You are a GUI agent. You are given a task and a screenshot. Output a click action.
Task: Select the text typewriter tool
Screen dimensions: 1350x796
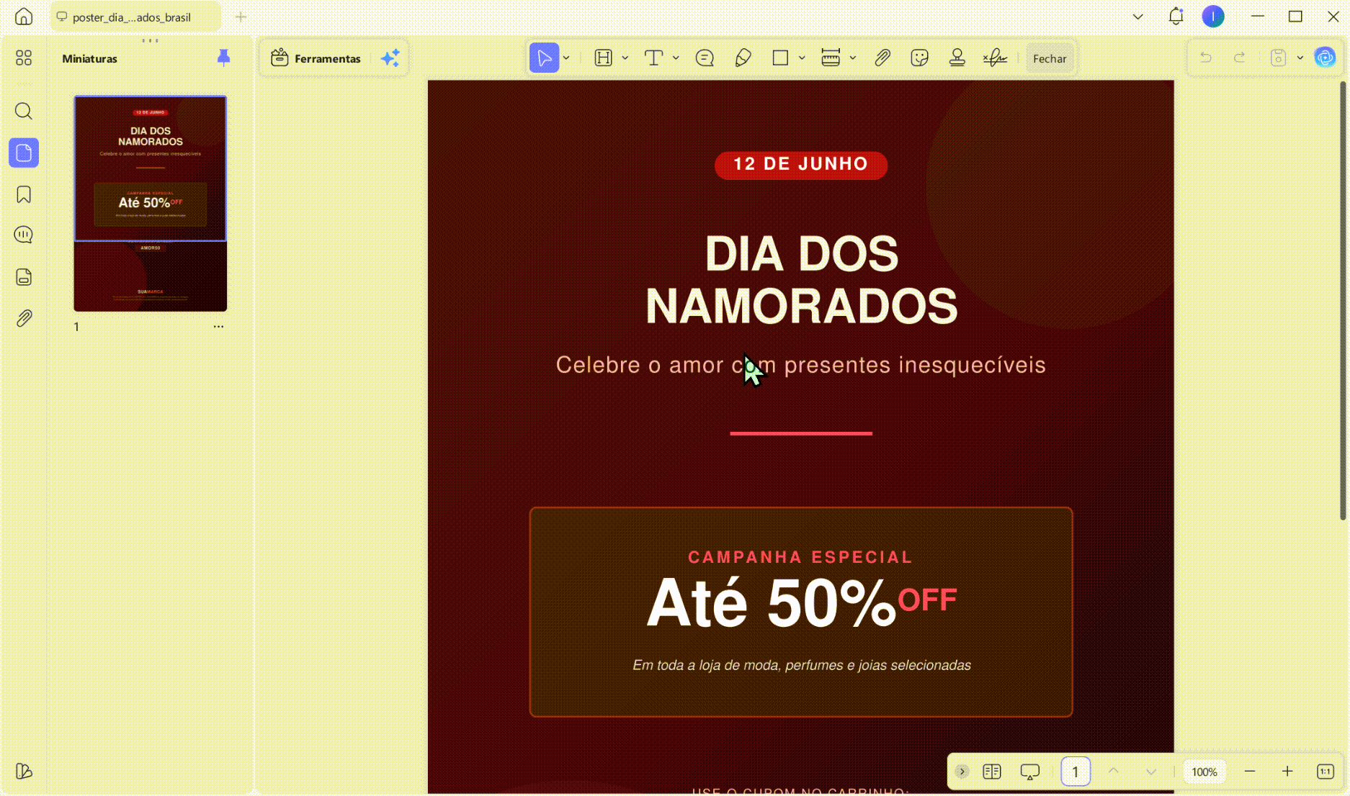click(x=653, y=58)
